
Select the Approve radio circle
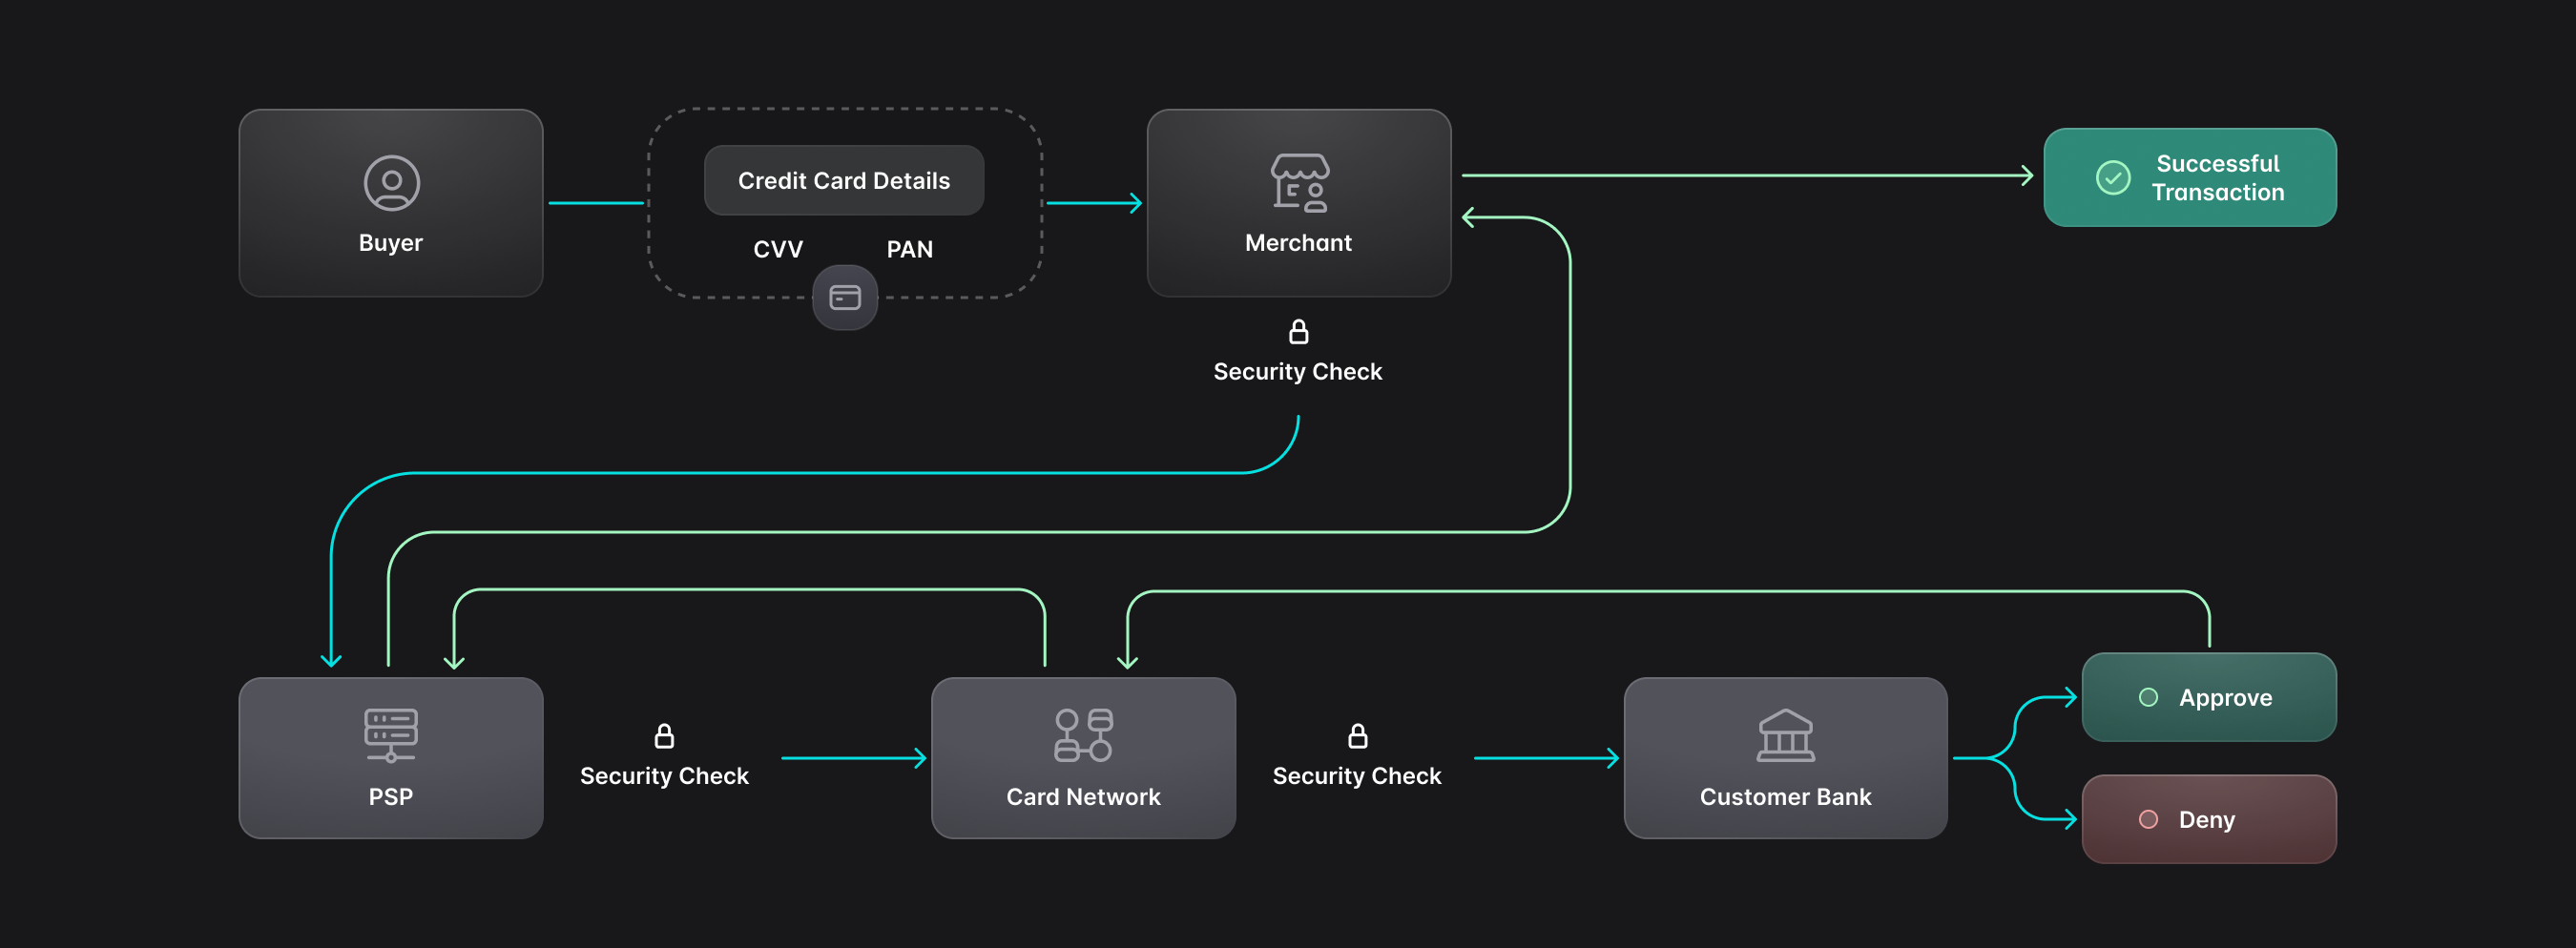pos(2148,697)
